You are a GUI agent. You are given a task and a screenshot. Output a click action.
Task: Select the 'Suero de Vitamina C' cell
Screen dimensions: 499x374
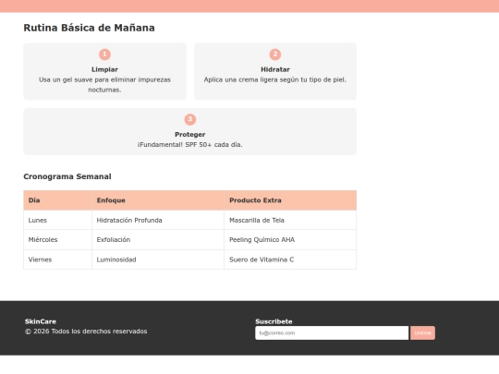tap(290, 259)
